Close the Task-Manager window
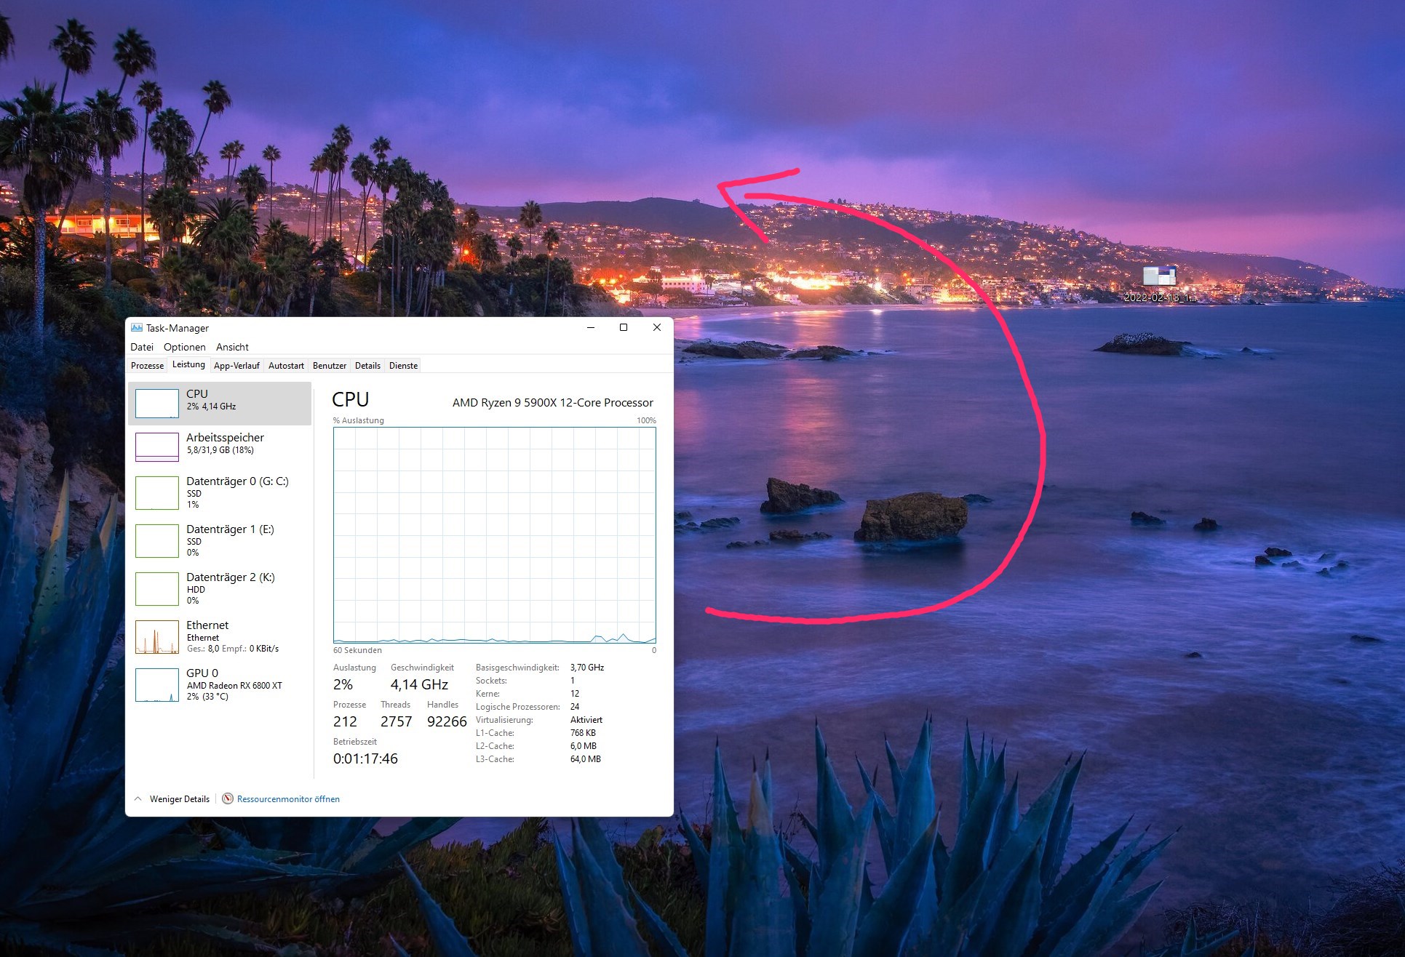Viewport: 1405px width, 957px height. click(x=657, y=327)
